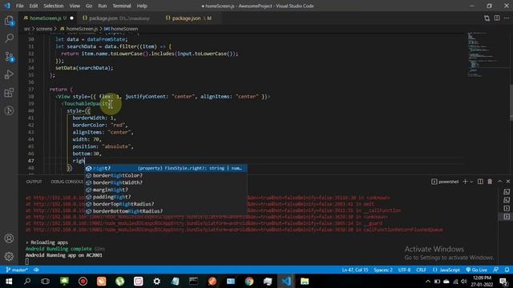Select the highlighted terminal in the terminal list
Image resolution: width=513 pixels, height=288 pixels.
pyautogui.click(x=507, y=217)
